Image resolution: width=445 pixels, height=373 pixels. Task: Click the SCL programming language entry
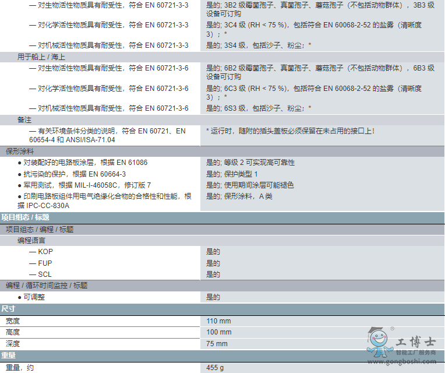pyautogui.click(x=45, y=275)
